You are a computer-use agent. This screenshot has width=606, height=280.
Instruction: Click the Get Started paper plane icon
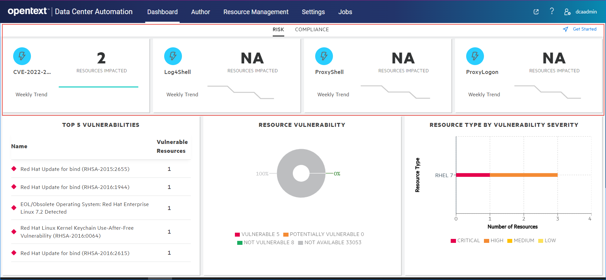point(566,29)
